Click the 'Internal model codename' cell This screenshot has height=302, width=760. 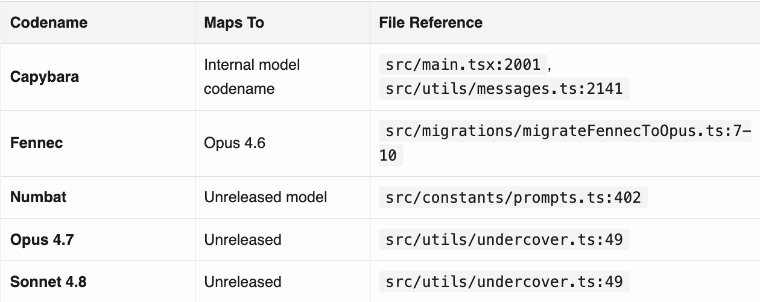(252, 77)
